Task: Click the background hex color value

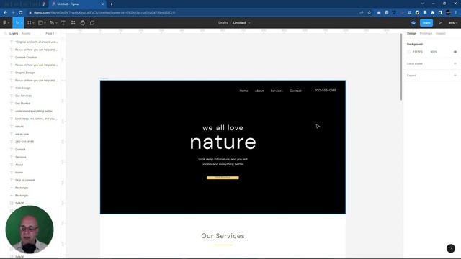Action: click(418, 52)
